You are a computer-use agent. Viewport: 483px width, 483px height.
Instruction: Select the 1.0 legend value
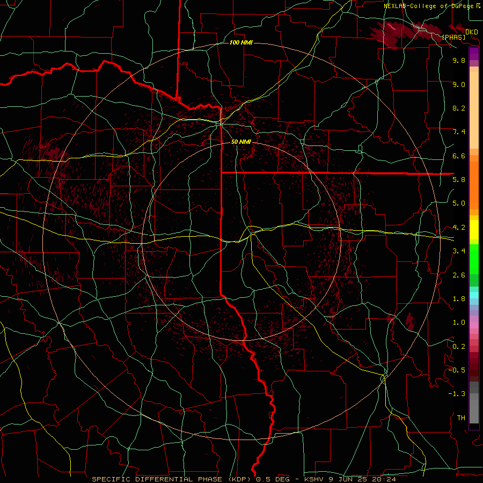[x=459, y=323]
